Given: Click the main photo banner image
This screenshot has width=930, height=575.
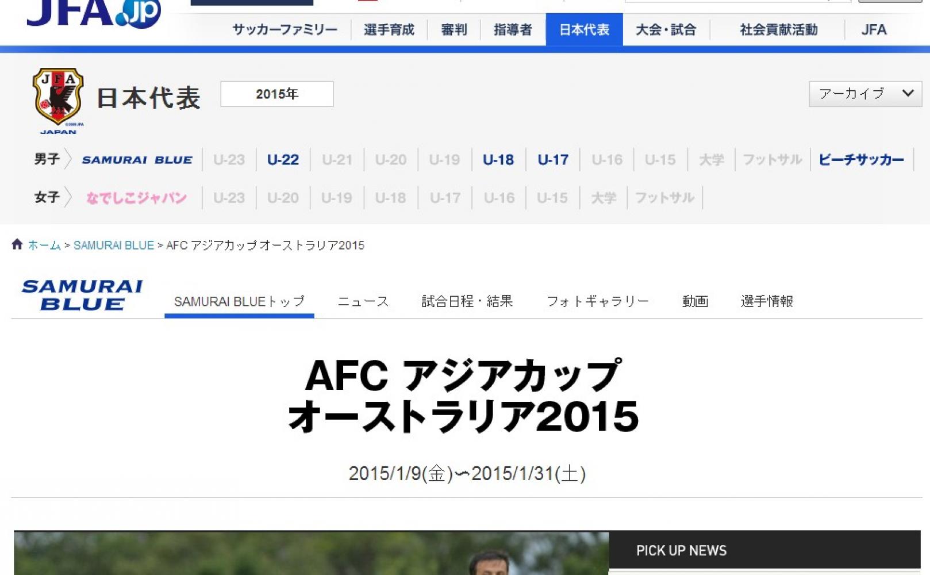Looking at the screenshot, I should click(311, 553).
